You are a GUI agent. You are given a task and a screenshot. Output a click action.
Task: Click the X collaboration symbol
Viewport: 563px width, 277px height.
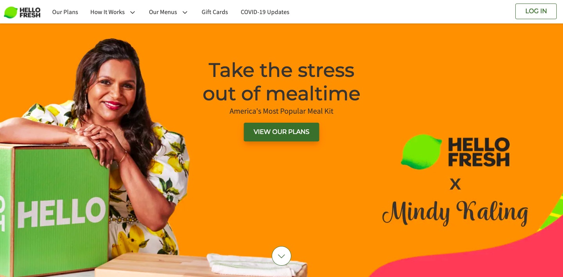click(x=455, y=184)
